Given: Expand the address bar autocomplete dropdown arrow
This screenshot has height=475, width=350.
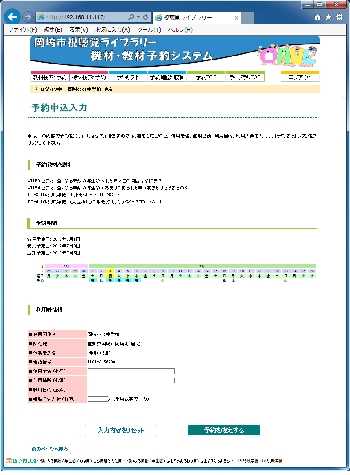Looking at the screenshot, I should [x=138, y=17].
